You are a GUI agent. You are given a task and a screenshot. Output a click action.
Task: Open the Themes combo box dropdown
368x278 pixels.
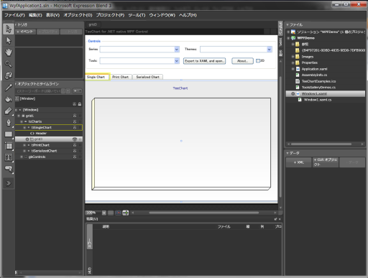coord(269,50)
